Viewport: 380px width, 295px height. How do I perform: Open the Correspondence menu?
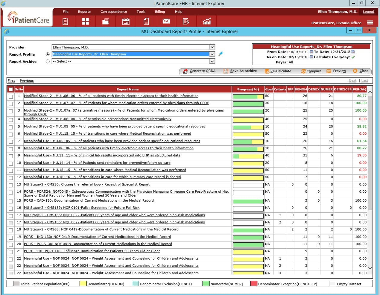(x=113, y=12)
